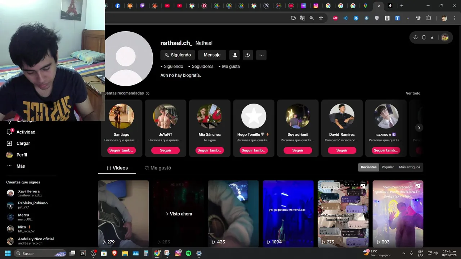Open the video with 279 views
The height and width of the screenshot is (259, 461).
(x=124, y=214)
